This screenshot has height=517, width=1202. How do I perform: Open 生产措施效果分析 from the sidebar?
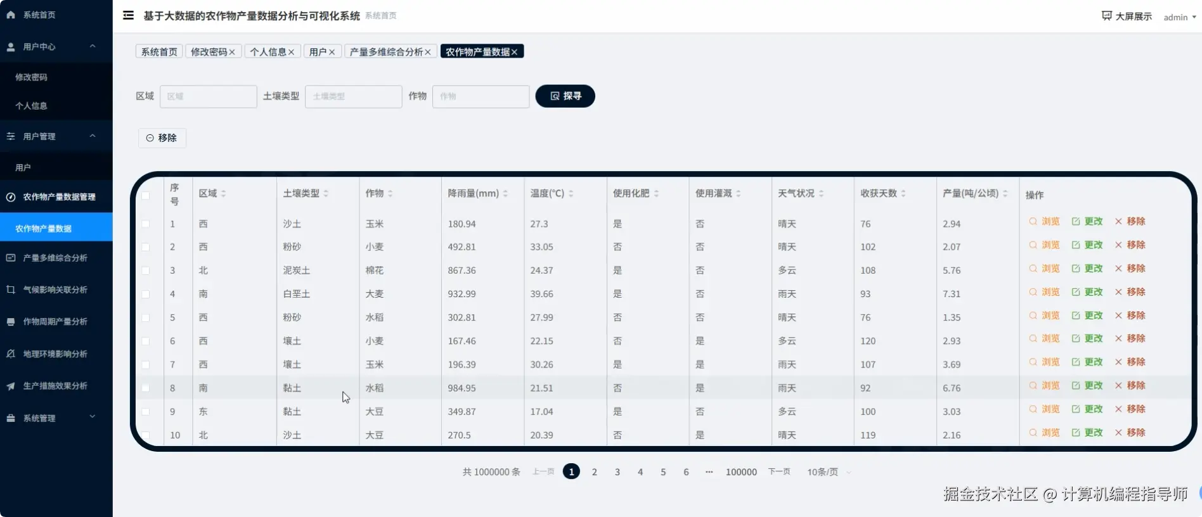[56, 386]
